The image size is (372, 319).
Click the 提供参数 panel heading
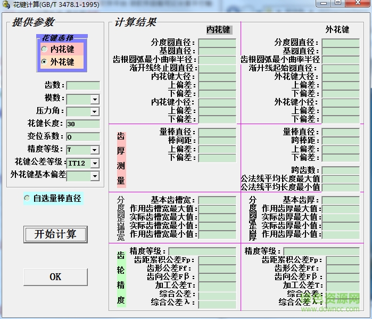[x=33, y=22]
